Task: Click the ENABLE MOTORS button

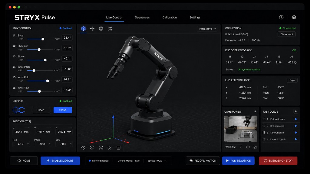Action: click(x=60, y=161)
